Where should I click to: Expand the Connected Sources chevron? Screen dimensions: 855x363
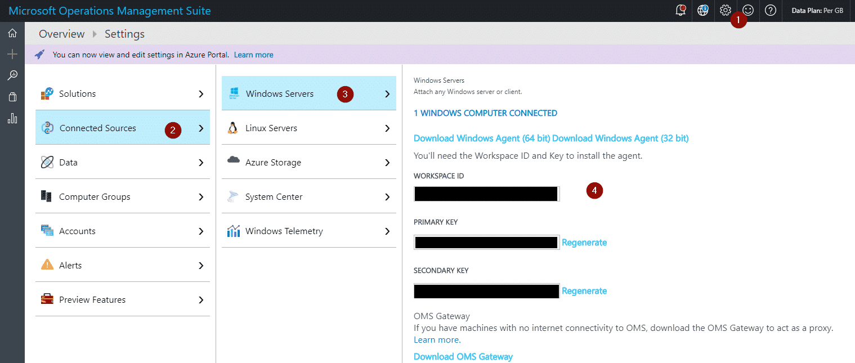[201, 128]
